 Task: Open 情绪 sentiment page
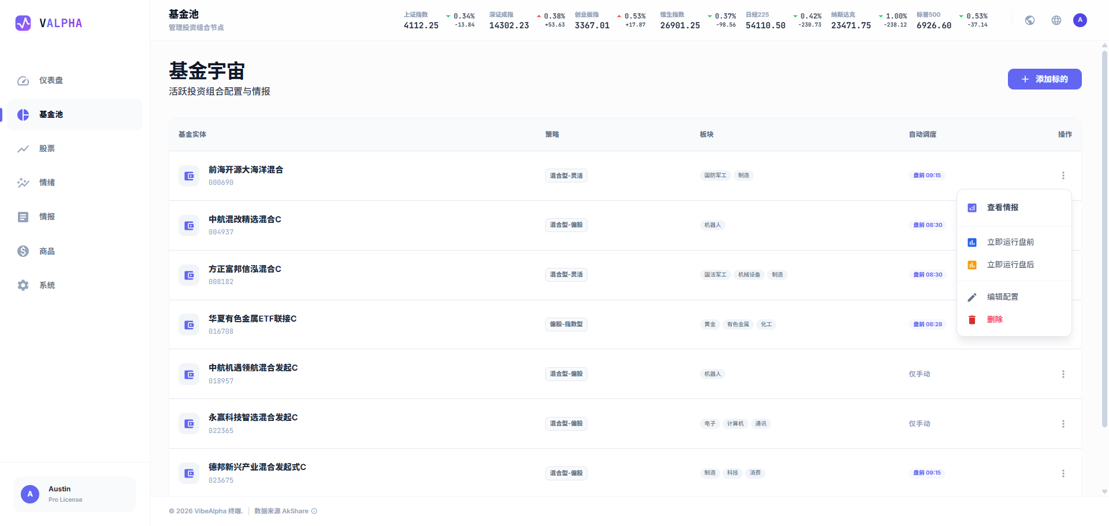point(75,182)
